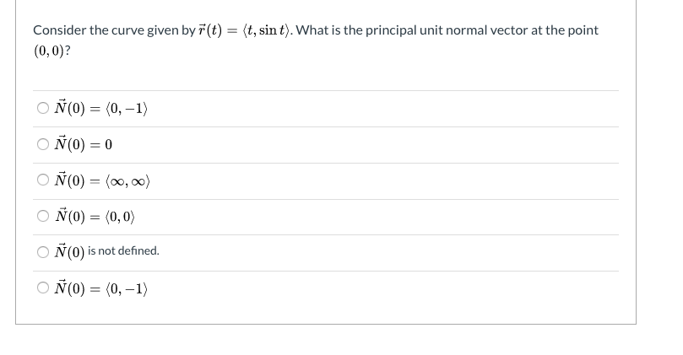Click the infinity symbols in the third option

click(127, 180)
